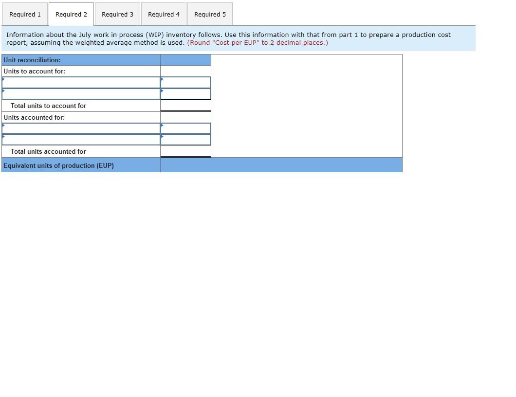The image size is (516, 397).
Task: Click 'Total units to account for' label
Action: coord(48,106)
